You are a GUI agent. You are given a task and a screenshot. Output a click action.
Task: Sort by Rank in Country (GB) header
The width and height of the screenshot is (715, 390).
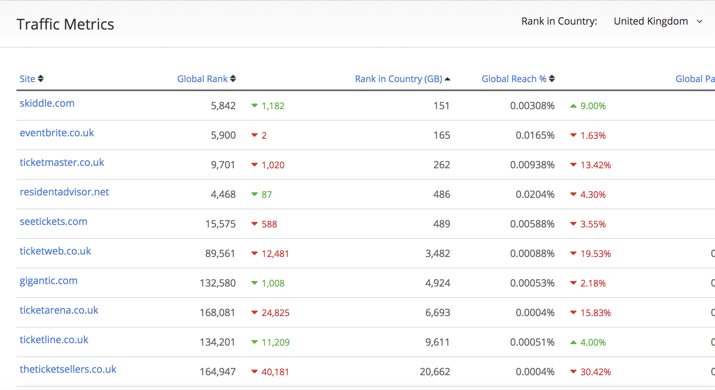pyautogui.click(x=399, y=79)
